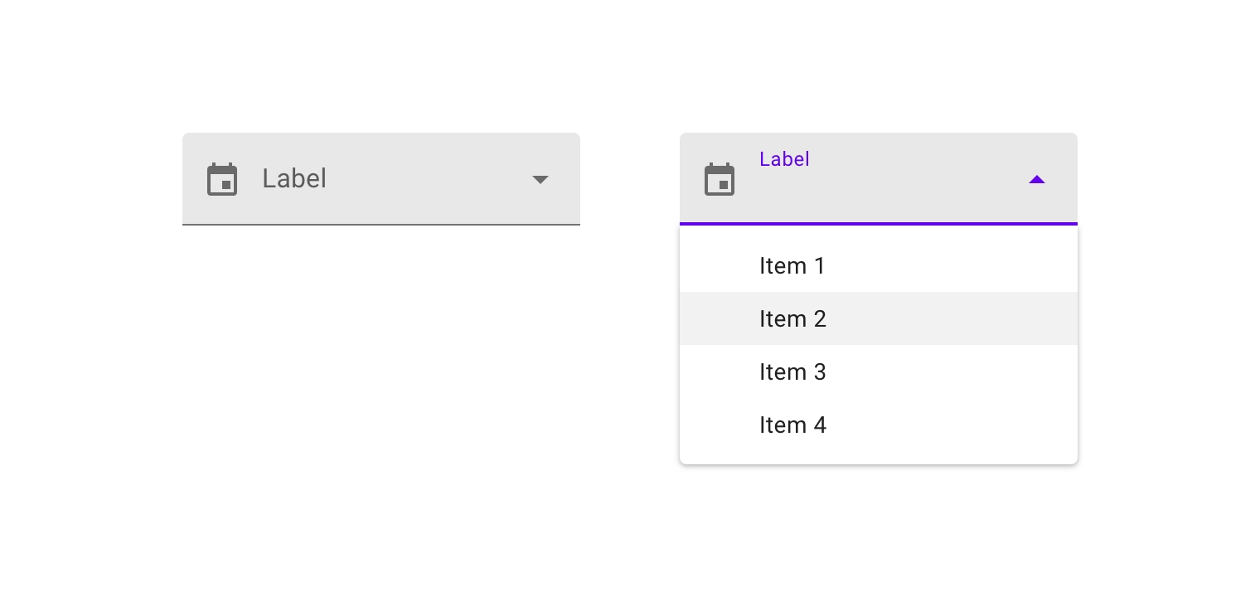Click the purple floating Label text

pyautogui.click(x=784, y=159)
